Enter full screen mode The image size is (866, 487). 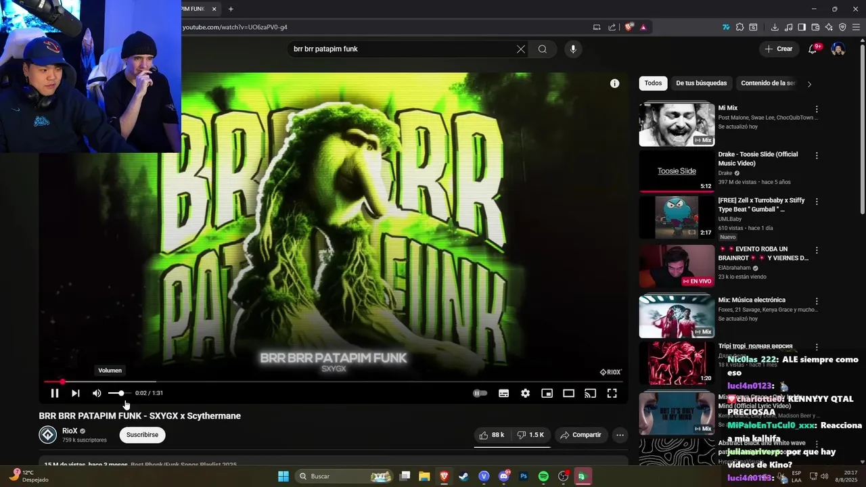pos(612,393)
